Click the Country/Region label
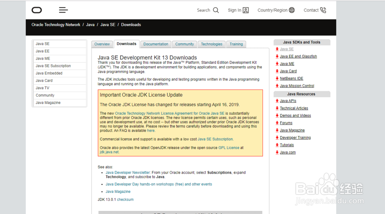This screenshot has width=385, height=214. click(x=272, y=10)
